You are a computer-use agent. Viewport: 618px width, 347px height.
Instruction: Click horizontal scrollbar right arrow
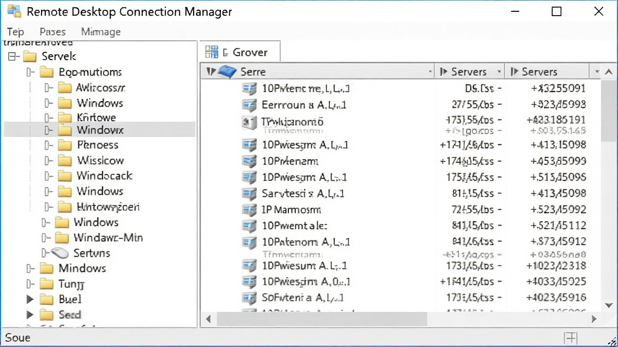pyautogui.click(x=594, y=319)
